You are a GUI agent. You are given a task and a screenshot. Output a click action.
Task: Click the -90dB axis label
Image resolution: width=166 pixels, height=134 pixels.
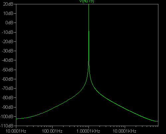pyautogui.click(x=8, y=107)
